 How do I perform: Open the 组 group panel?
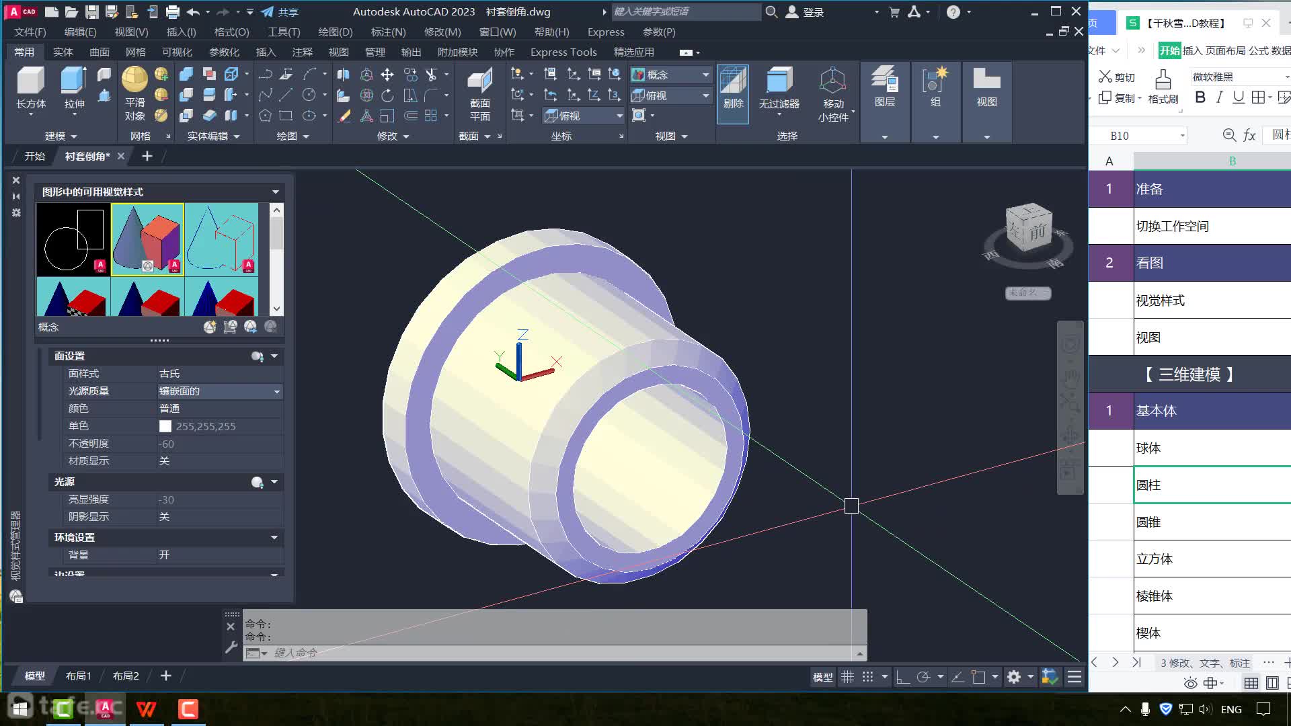[935, 87]
